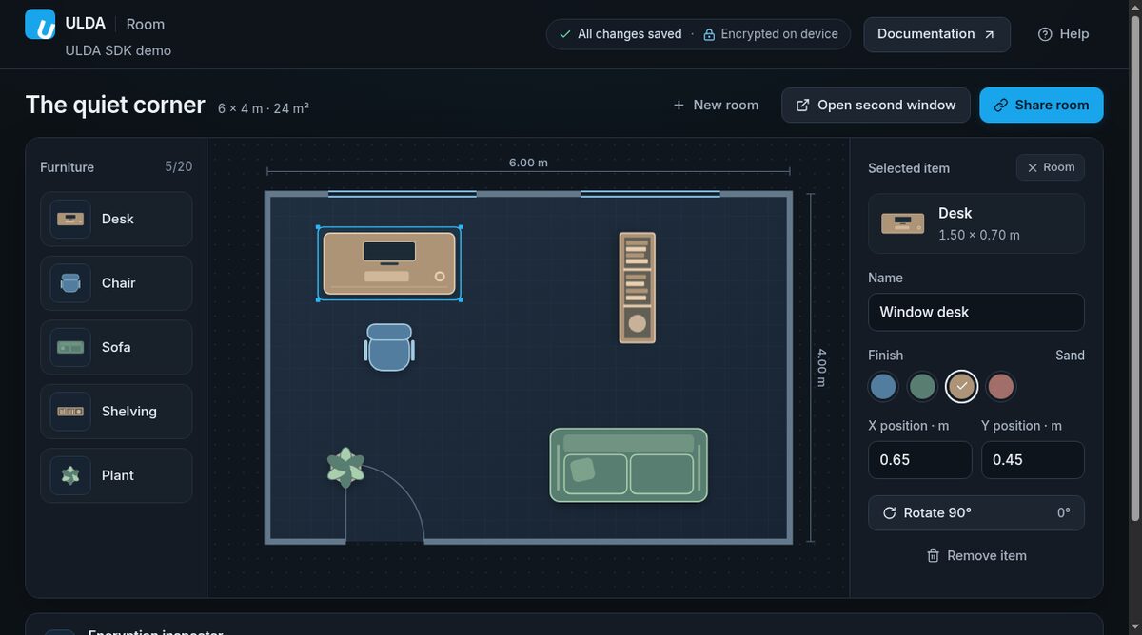Click the Desk thumbnail icon in furniture list
This screenshot has height=635, width=1142.
pos(70,219)
